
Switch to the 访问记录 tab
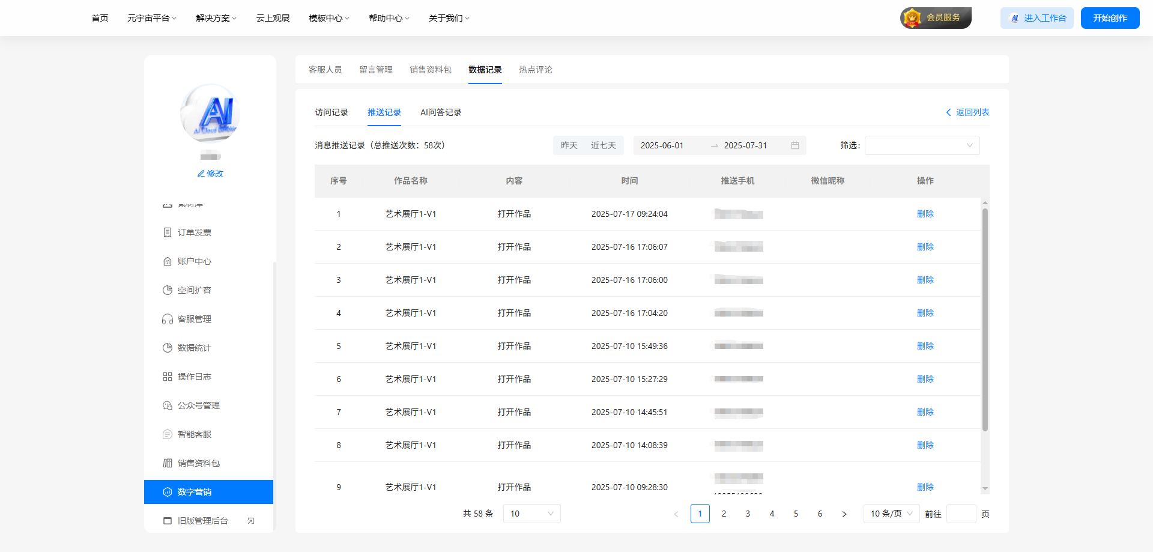[331, 112]
